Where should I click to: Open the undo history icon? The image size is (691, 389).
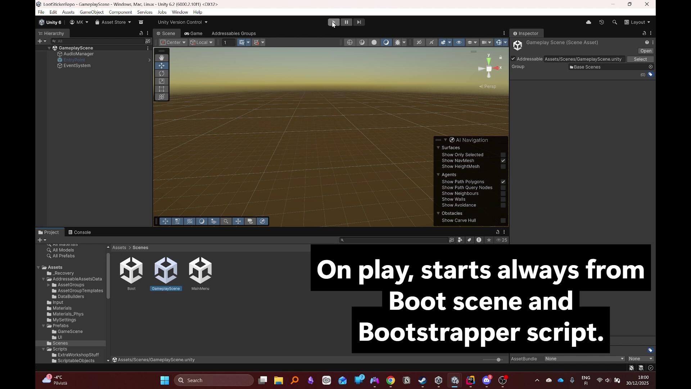pos(601,22)
